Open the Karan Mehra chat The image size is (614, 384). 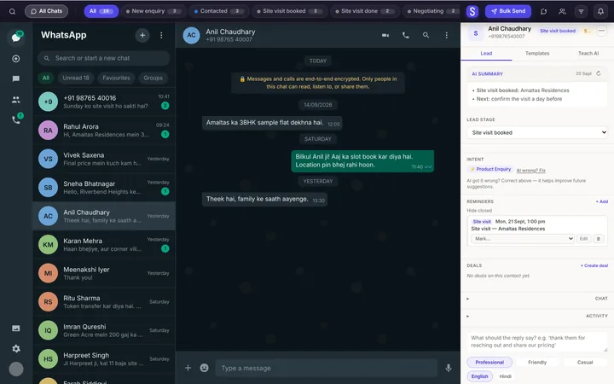(x=104, y=245)
